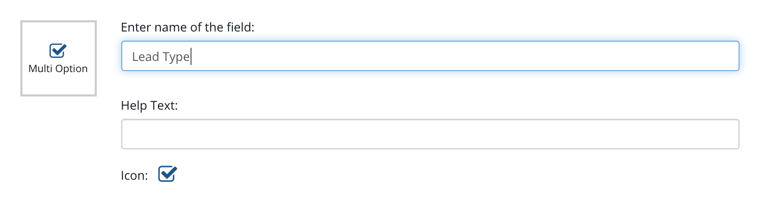Viewport: 762px width, 197px height.
Task: Click the middle of the Help Text field
Action: (x=430, y=134)
